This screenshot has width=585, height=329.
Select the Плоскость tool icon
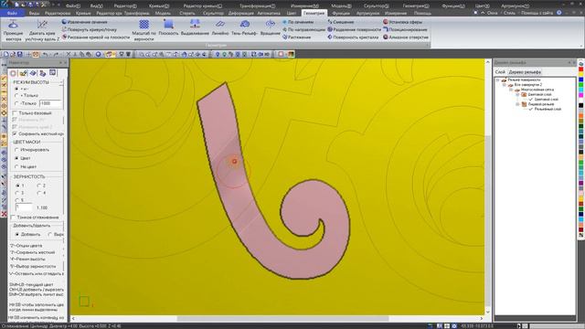tap(168, 25)
